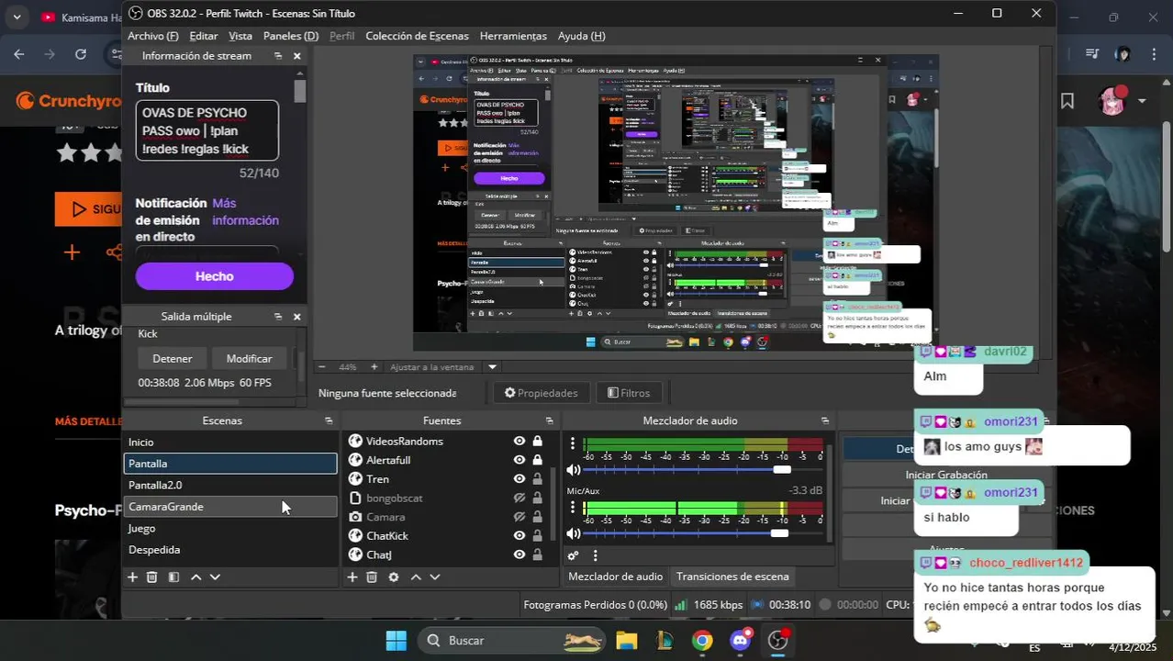Open advanced audio properties gear in mixer

[x=573, y=555]
